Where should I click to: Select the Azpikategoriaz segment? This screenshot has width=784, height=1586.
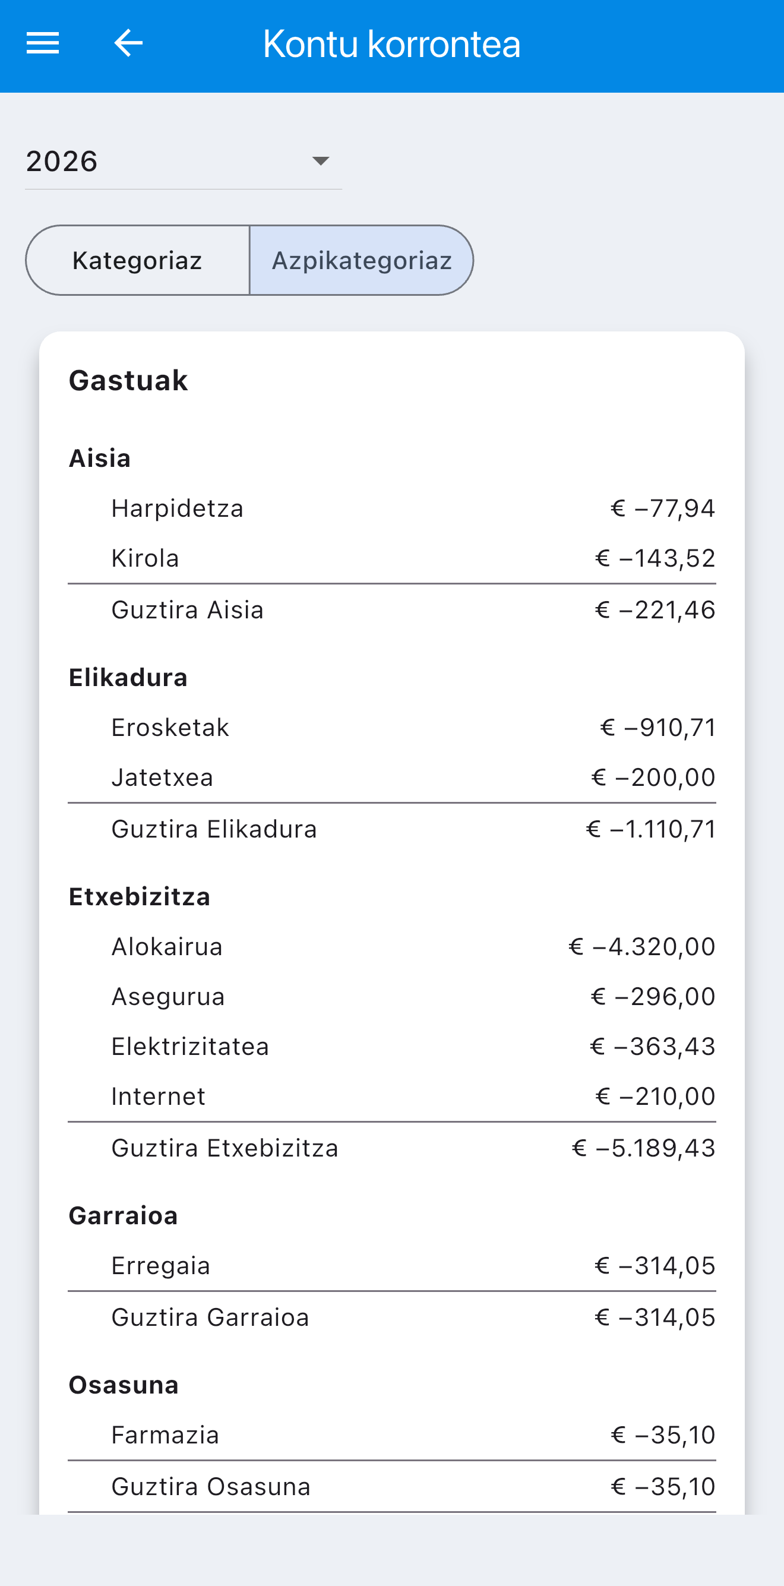coord(362,260)
